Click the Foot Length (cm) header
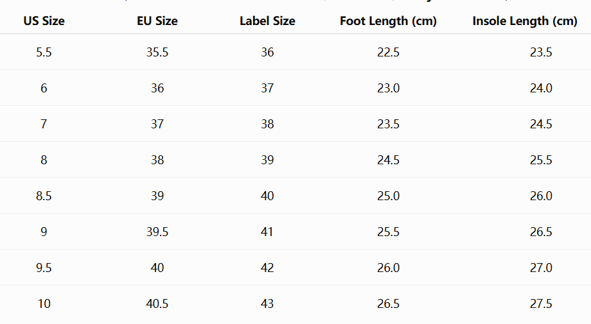 click(x=388, y=21)
